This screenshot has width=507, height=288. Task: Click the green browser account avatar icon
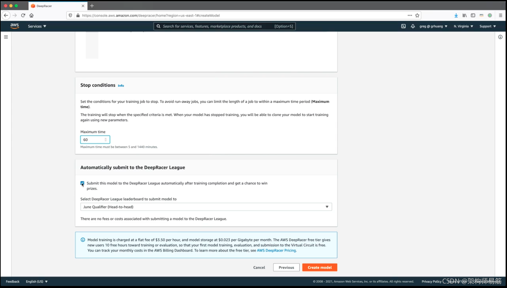490,15
